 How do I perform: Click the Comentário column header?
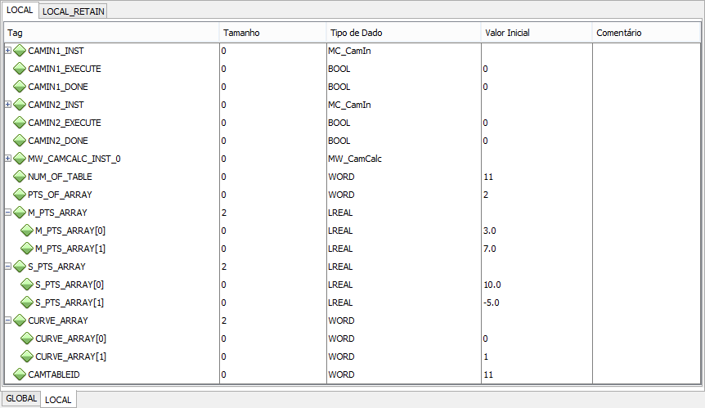pos(647,33)
